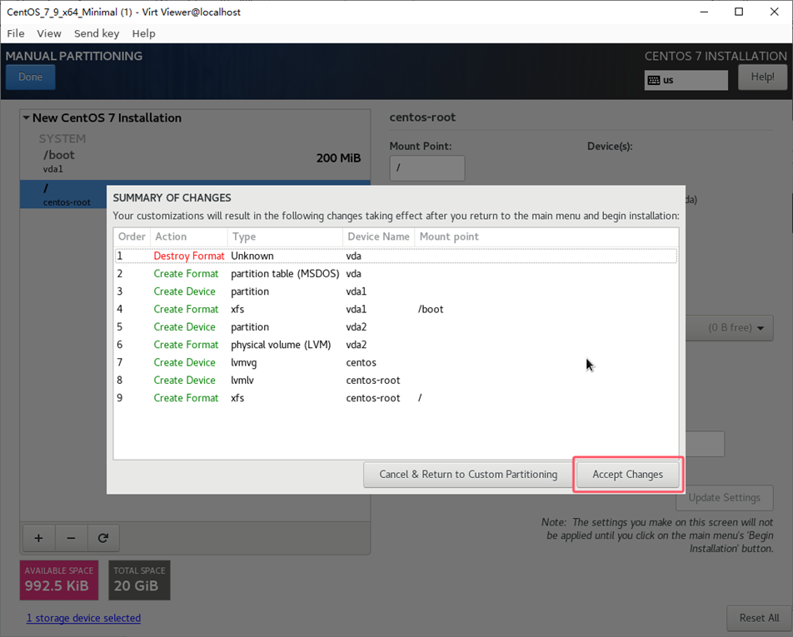Click 'Create Device' in order row 5
This screenshot has height=637, width=793.
click(185, 326)
